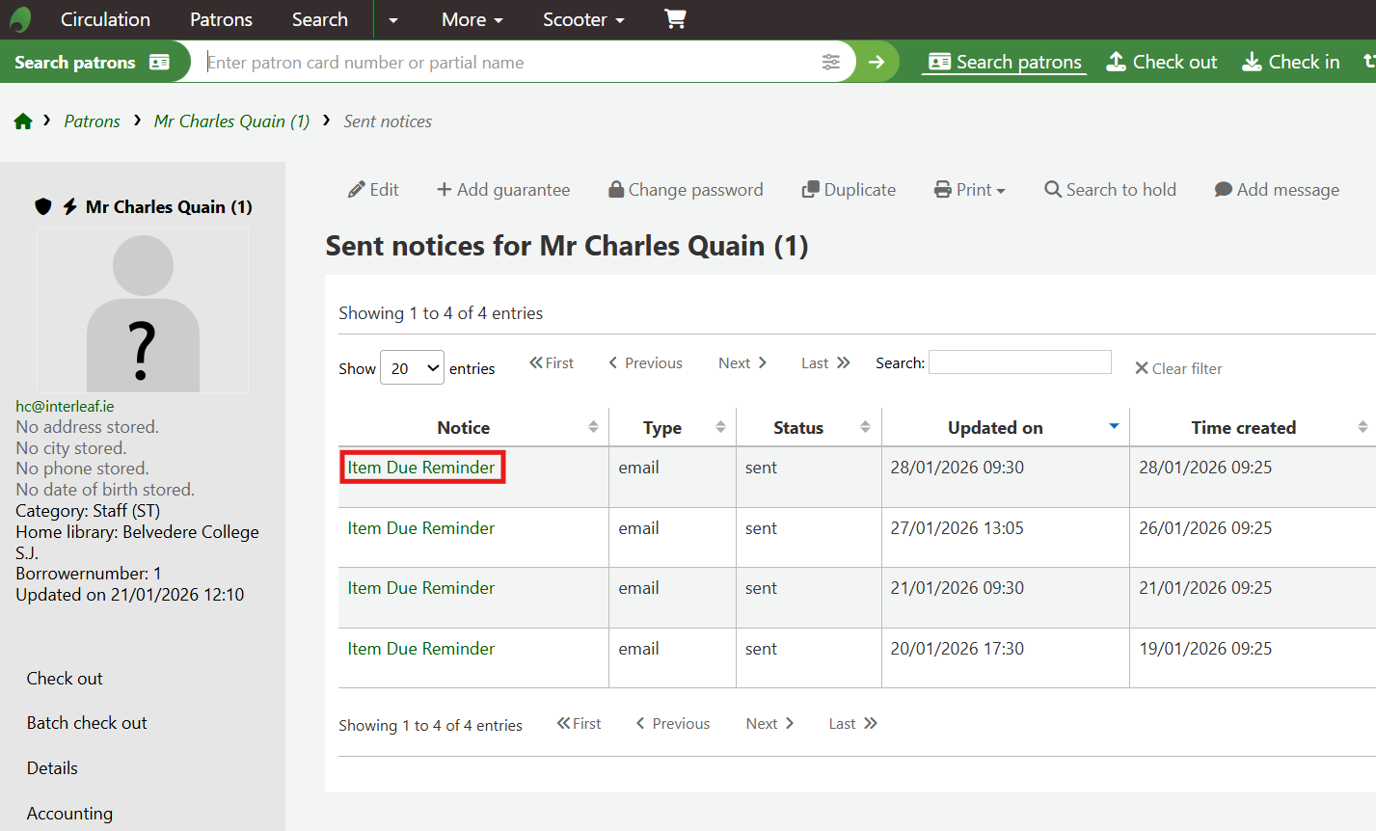Go to Previous page in bottom pagination
The width and height of the screenshot is (1376, 831).
point(673,724)
